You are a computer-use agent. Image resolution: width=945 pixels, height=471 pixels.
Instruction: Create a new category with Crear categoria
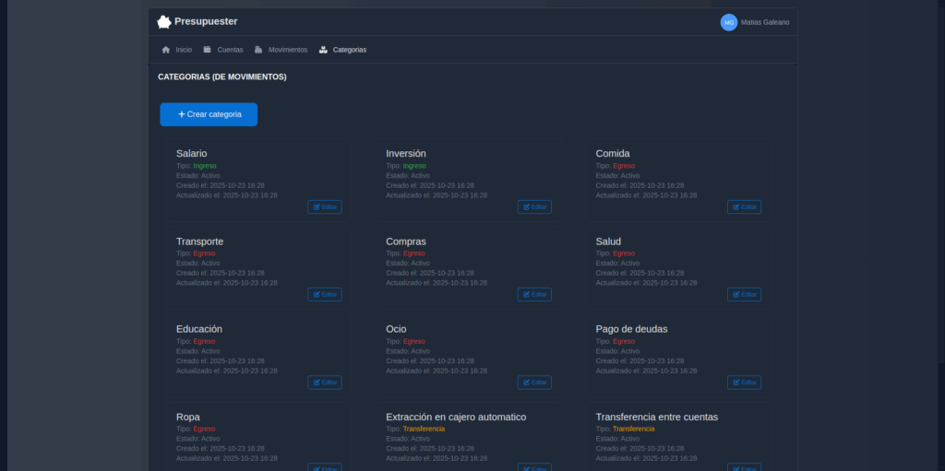(209, 114)
